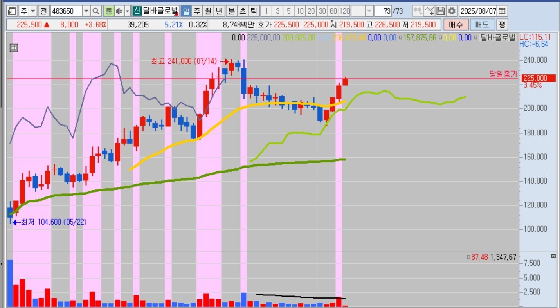The image size is (560, 308).
Task: Switch to the 초 second chart period
Action: (243, 11)
